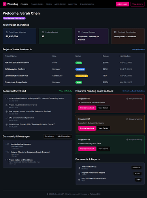Click document icon beside Program Performance Reports
147x198 pixels.
(x=79, y=173)
